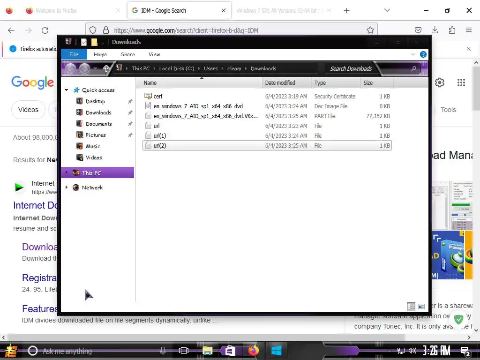The height and width of the screenshot is (360, 480).
Task: Click the Explorer back navigation button
Action: (70, 68)
